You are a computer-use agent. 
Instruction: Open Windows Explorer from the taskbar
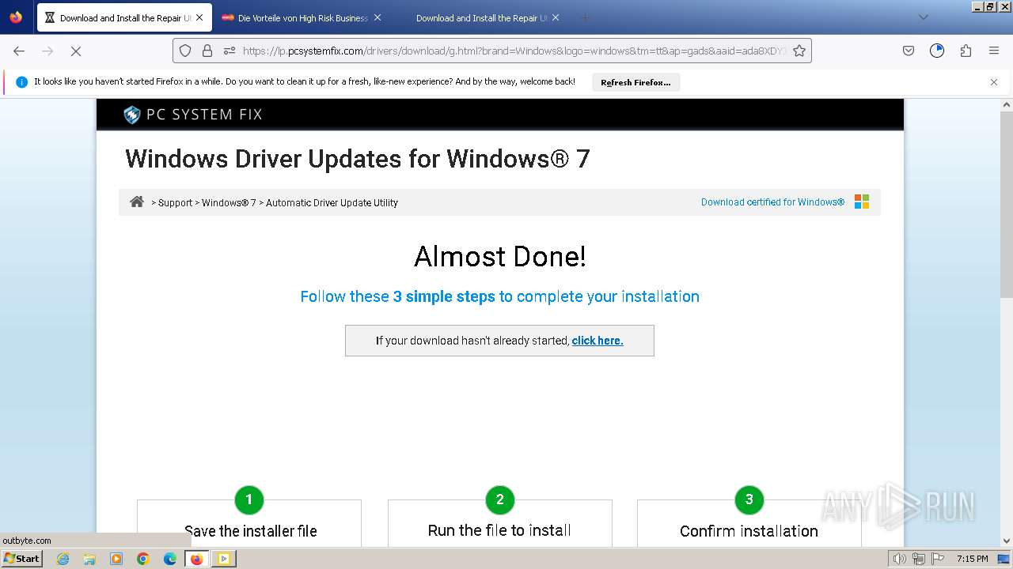coord(89,559)
